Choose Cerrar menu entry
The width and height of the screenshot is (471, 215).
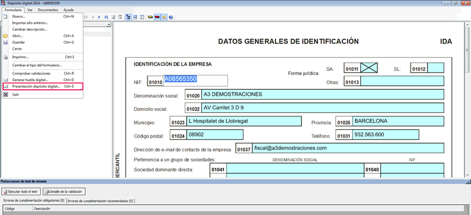pos(42,48)
